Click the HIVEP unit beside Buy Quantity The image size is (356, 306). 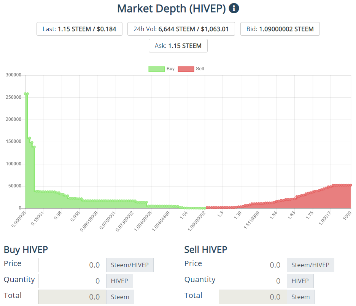point(119,281)
